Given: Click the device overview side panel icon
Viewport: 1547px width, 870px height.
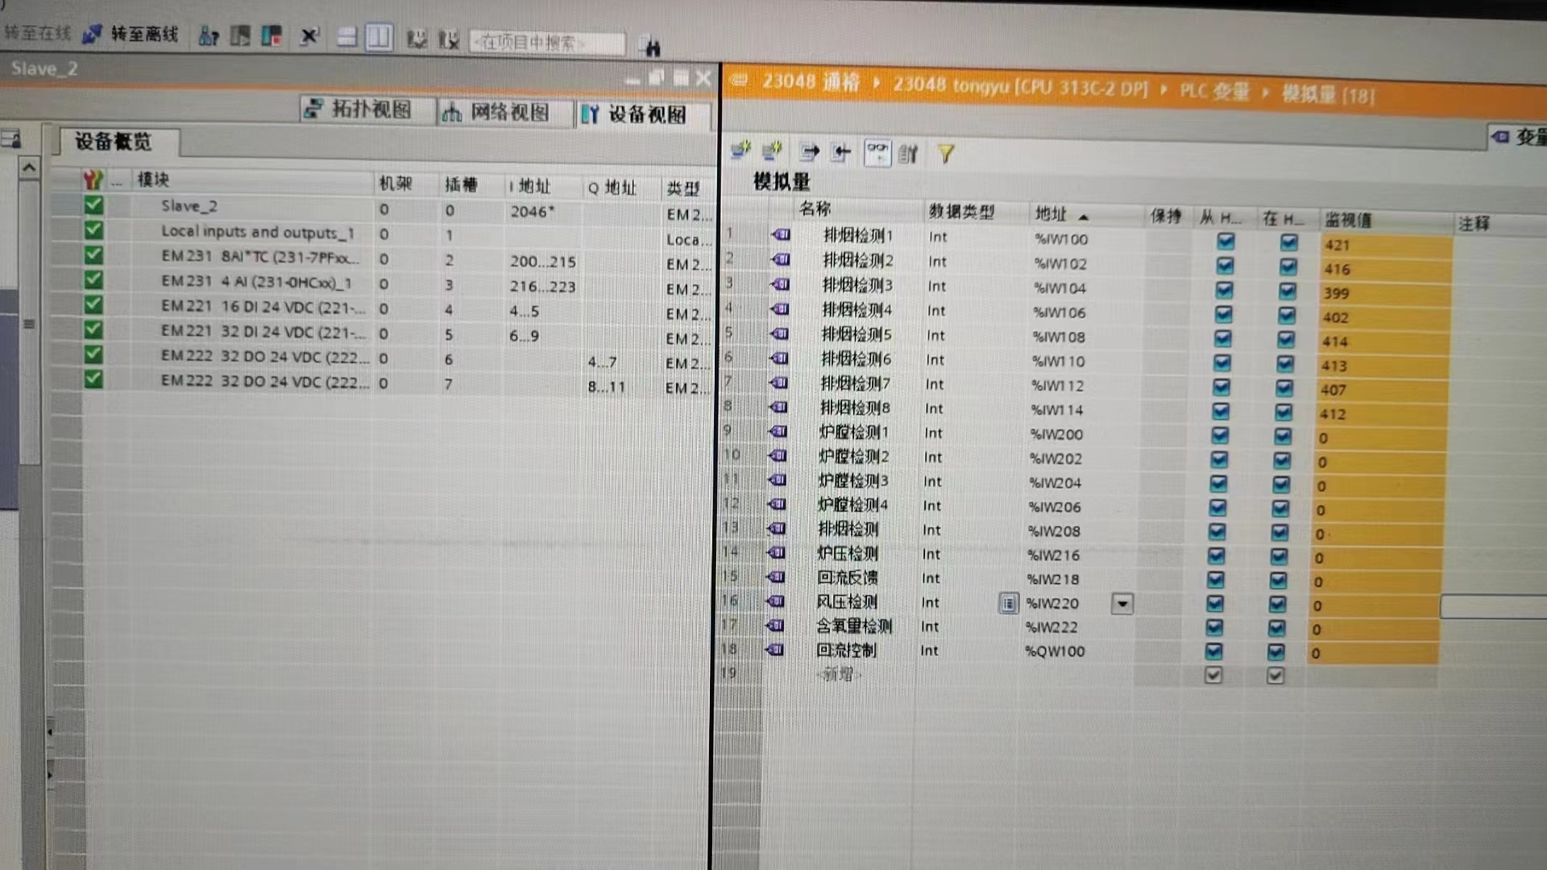Looking at the screenshot, I should pyautogui.click(x=10, y=139).
